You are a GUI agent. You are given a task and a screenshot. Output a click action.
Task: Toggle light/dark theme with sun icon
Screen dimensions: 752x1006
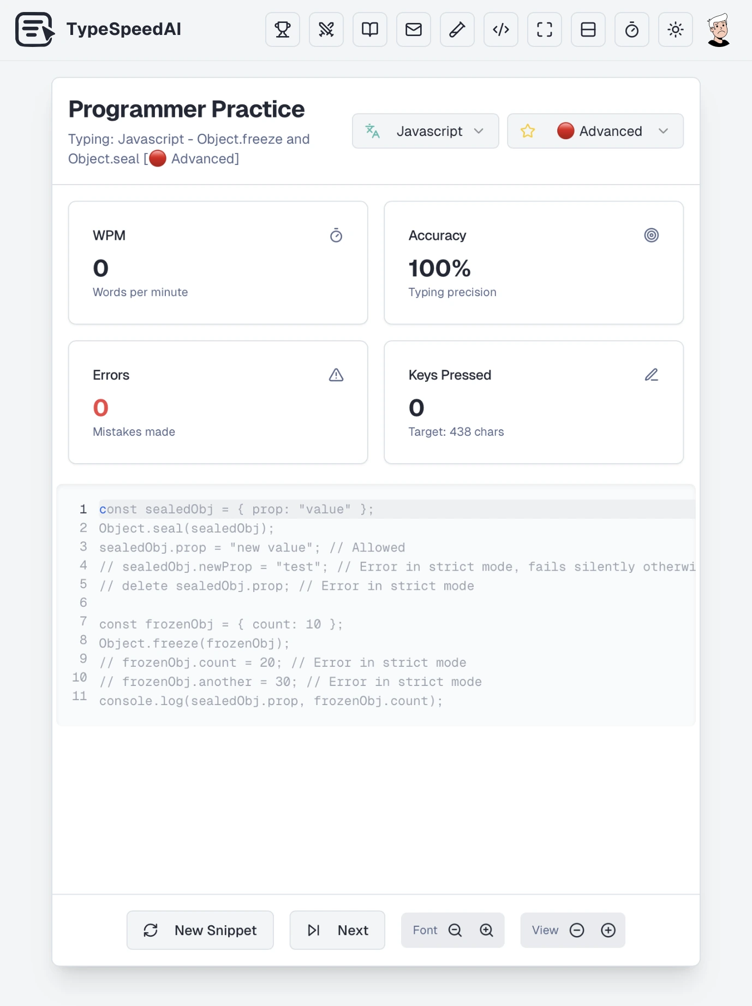(675, 29)
